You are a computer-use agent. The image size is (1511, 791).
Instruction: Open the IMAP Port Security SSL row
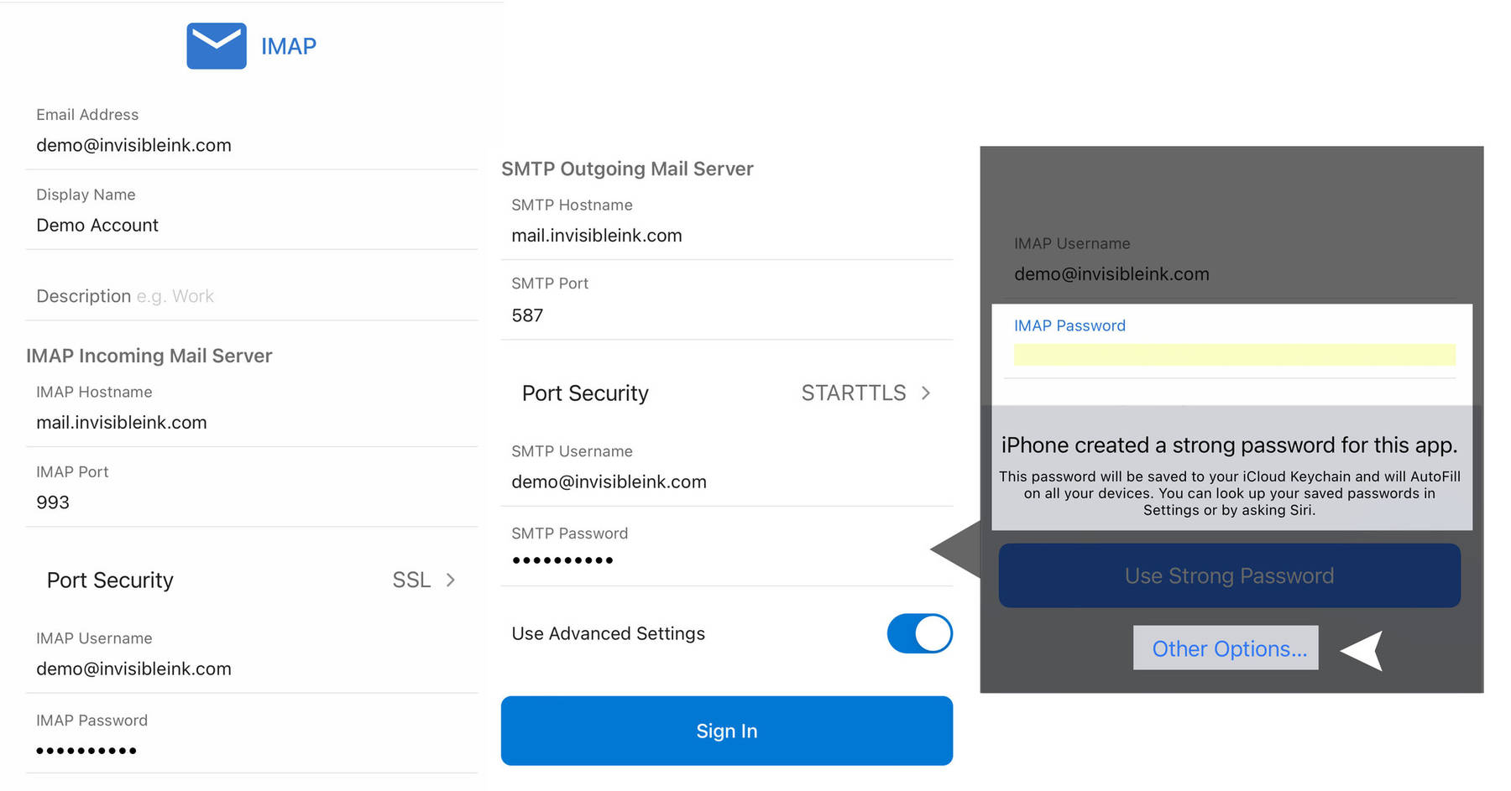pyautogui.click(x=252, y=580)
